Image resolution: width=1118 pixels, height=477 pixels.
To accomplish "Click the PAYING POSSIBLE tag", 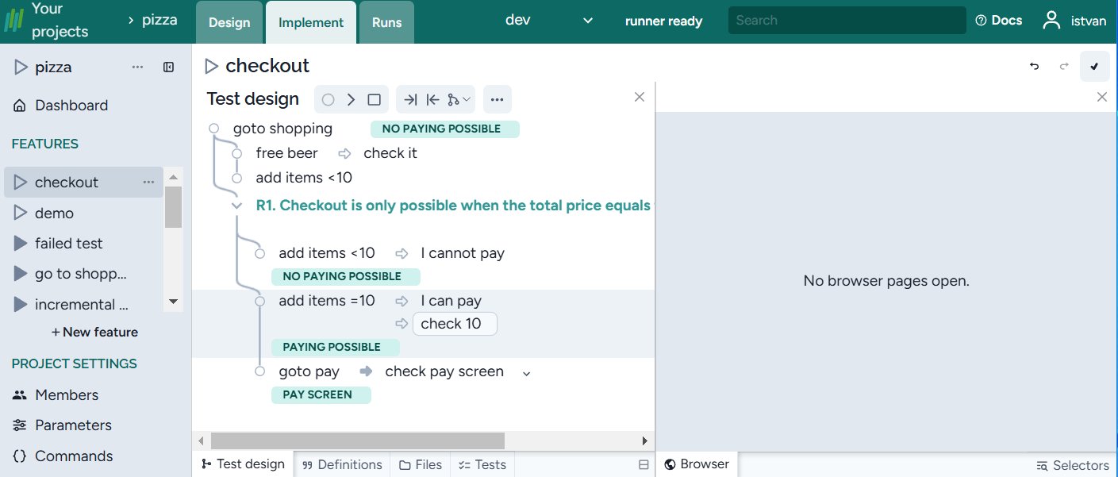I will click(335, 347).
